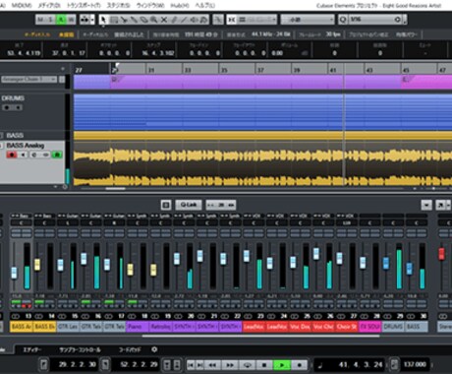This screenshot has width=452, height=374.
Task: Select the Piano mixer channel label
Action: coord(138,327)
